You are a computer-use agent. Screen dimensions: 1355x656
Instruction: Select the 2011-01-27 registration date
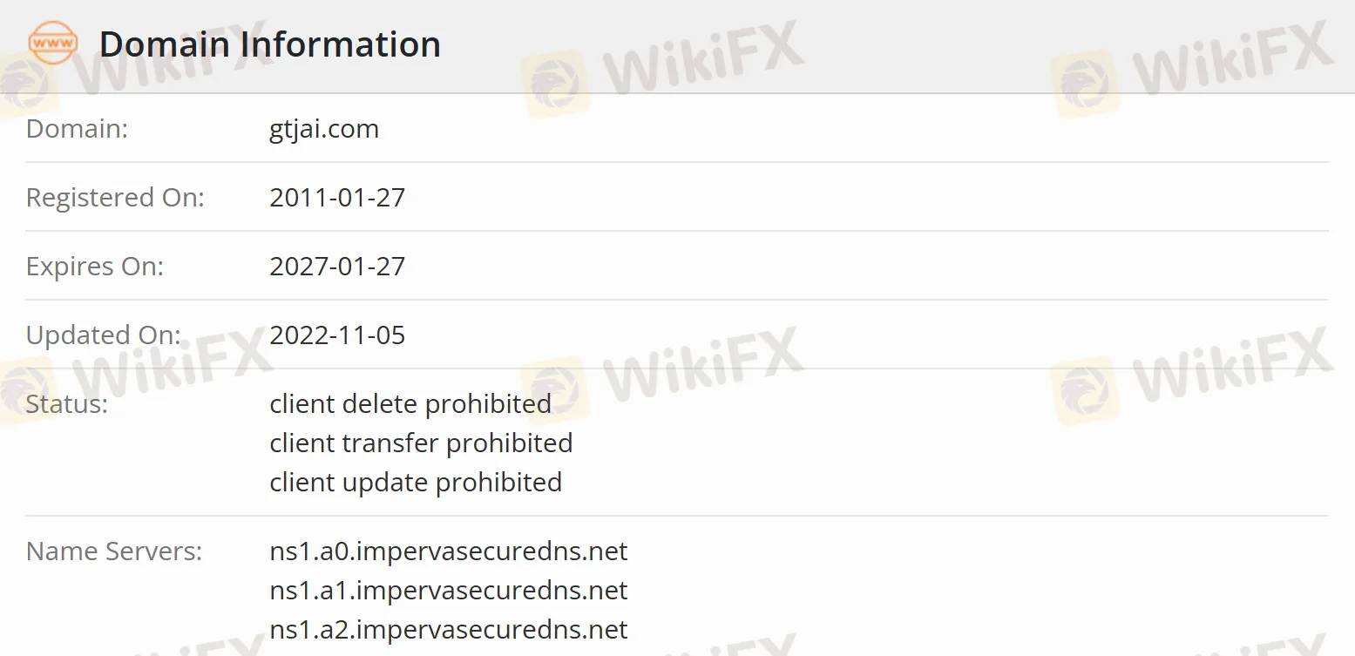[337, 198]
